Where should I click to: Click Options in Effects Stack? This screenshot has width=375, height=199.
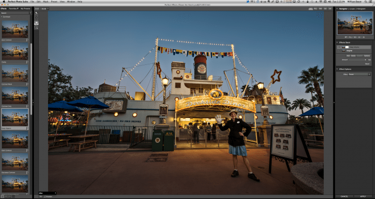point(367,56)
